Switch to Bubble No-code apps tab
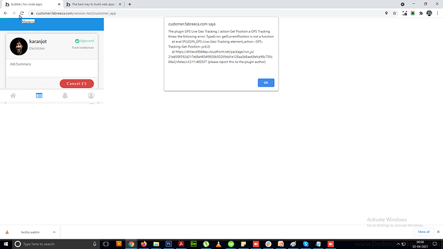Viewport: 443px width, 249px height. coord(31,4)
